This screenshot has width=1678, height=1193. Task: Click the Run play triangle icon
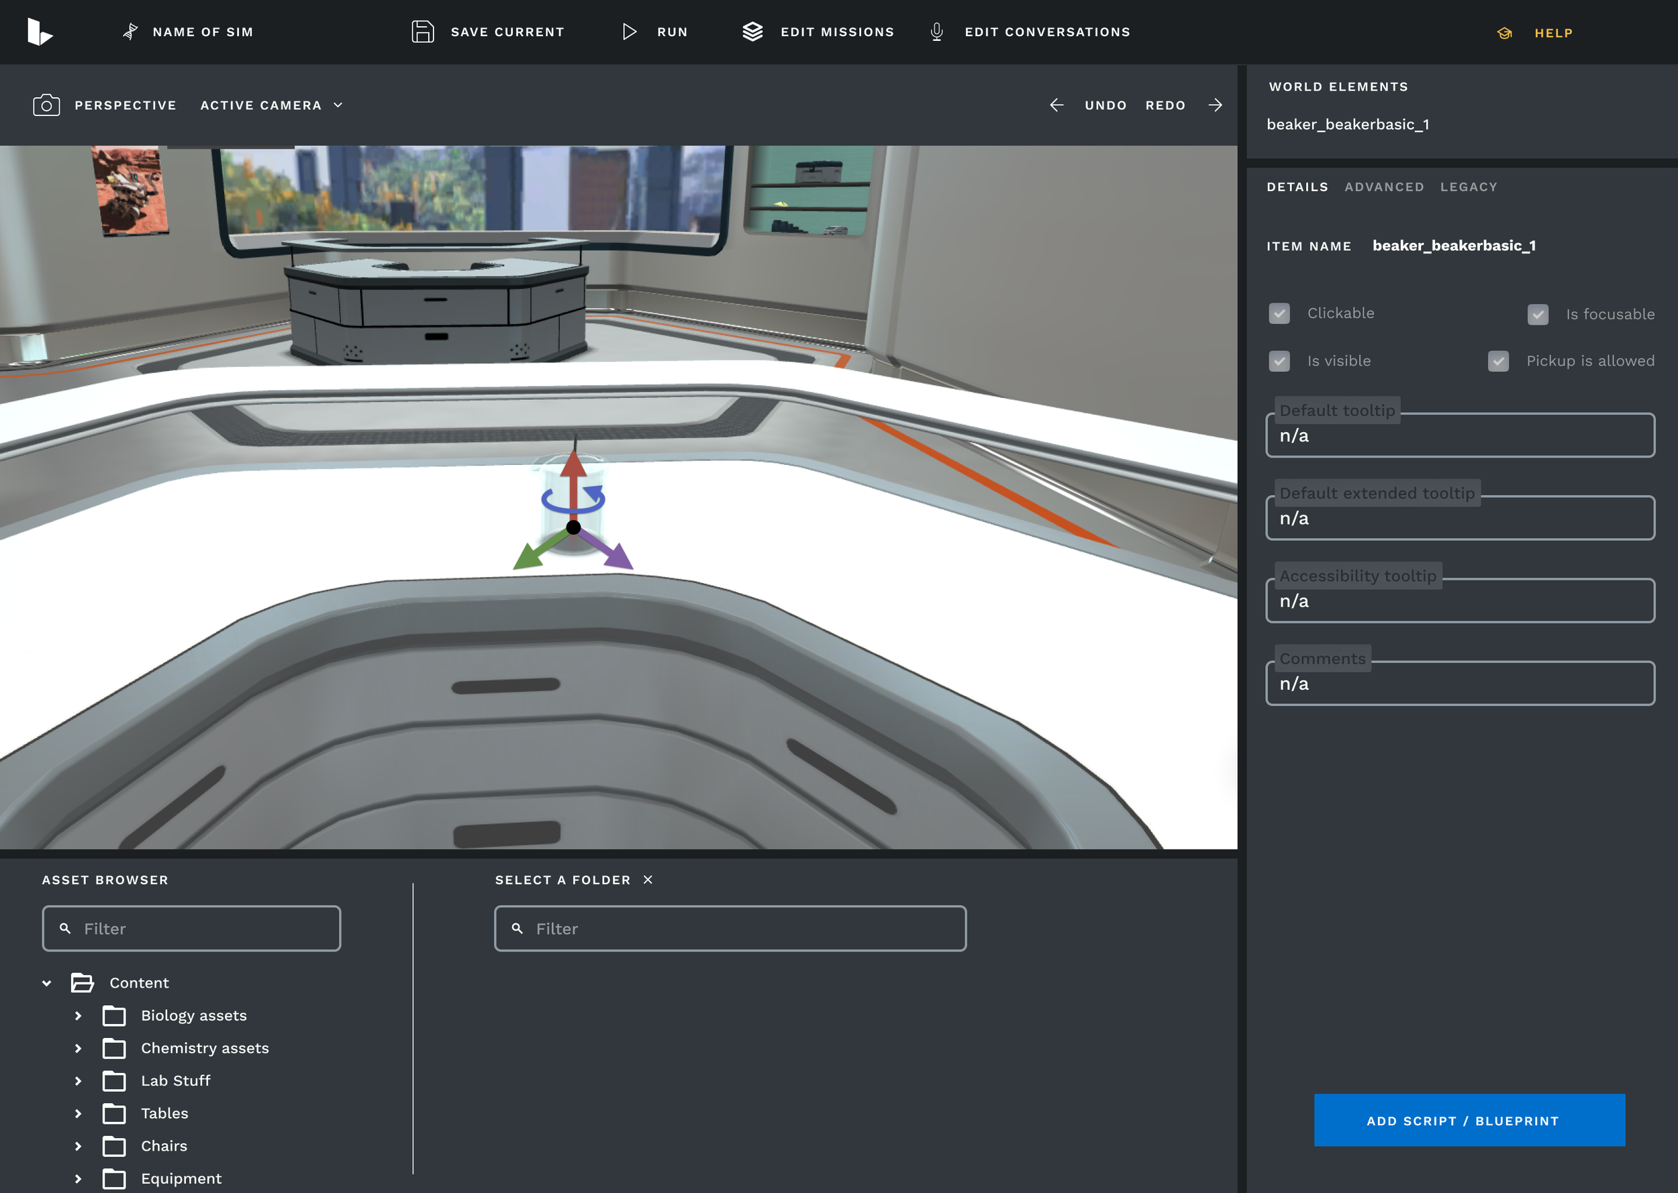(629, 32)
